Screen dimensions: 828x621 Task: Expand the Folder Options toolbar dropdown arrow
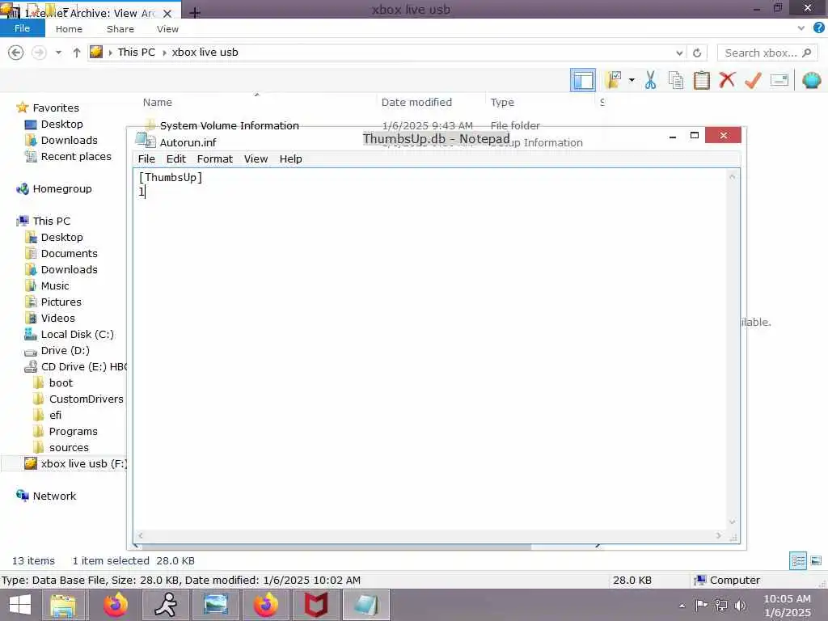pos(632,80)
